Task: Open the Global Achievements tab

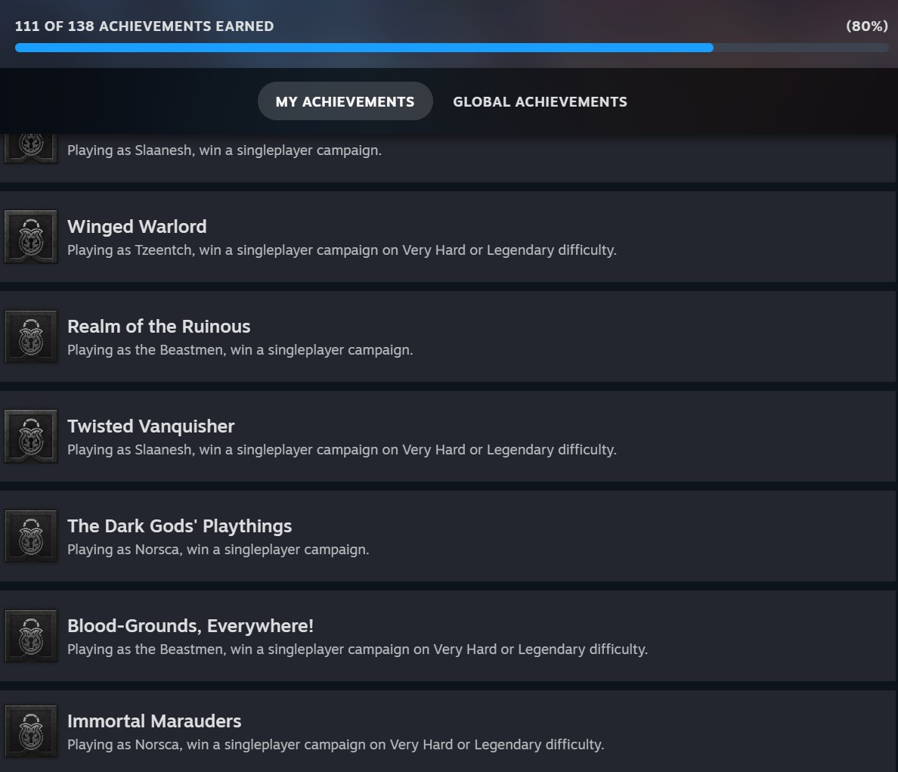Action: pyautogui.click(x=540, y=101)
